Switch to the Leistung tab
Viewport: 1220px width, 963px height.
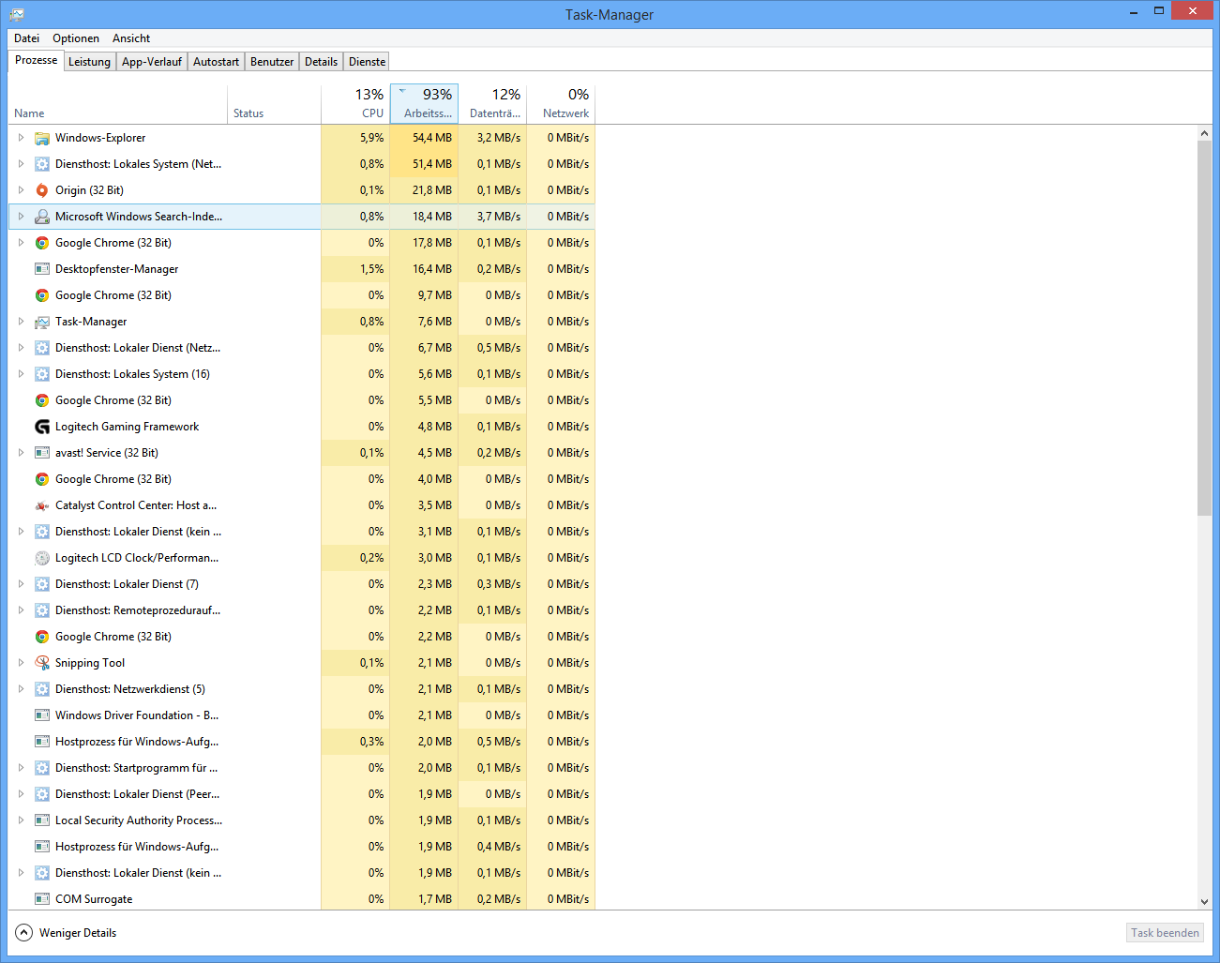pos(90,62)
